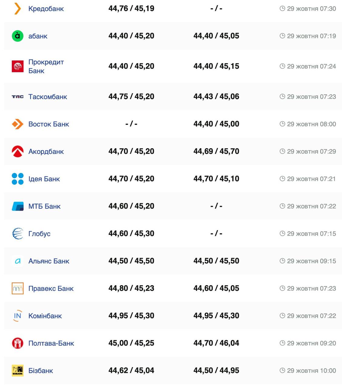Click the Кредобанк orange chevron logo
Image resolution: width=342 pixels, height=387 pixels.
point(18,8)
